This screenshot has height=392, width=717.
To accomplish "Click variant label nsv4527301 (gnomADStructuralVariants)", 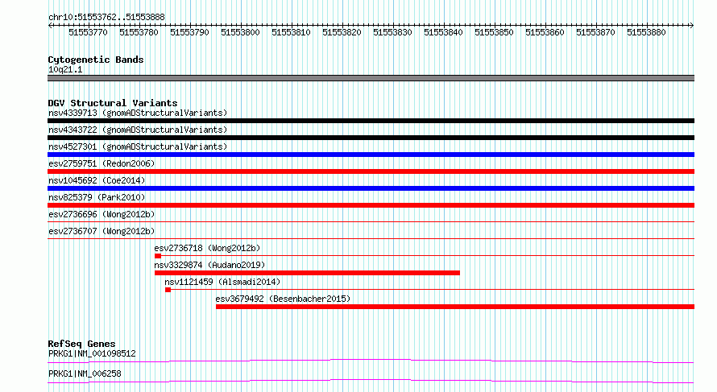I will (138, 146).
